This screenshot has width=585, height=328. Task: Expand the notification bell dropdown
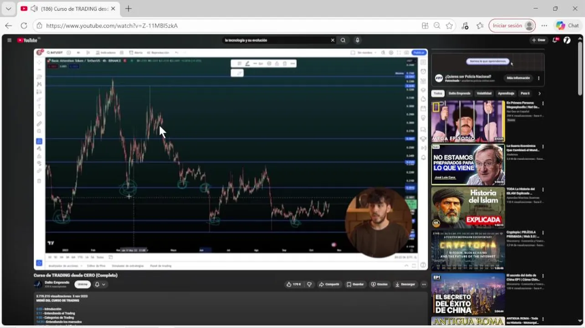click(x=100, y=284)
